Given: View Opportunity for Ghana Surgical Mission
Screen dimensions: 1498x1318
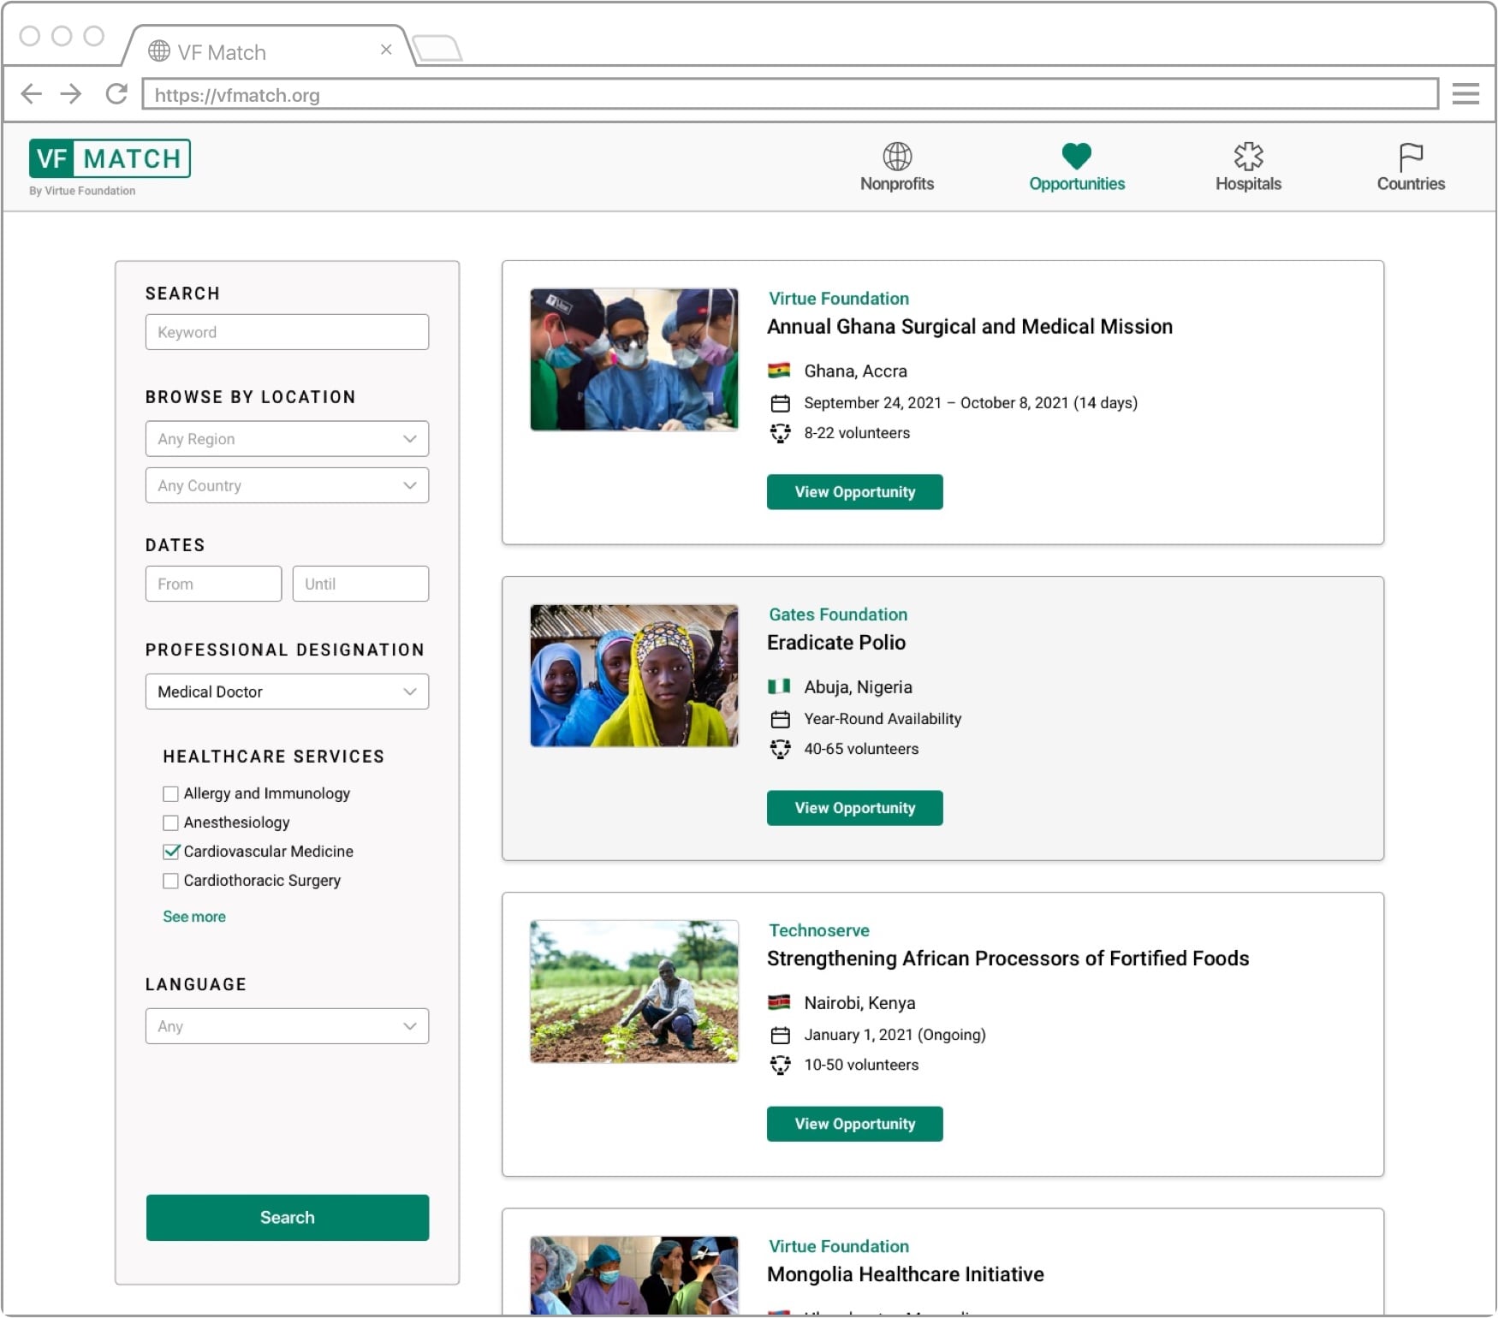Looking at the screenshot, I should (x=854, y=492).
